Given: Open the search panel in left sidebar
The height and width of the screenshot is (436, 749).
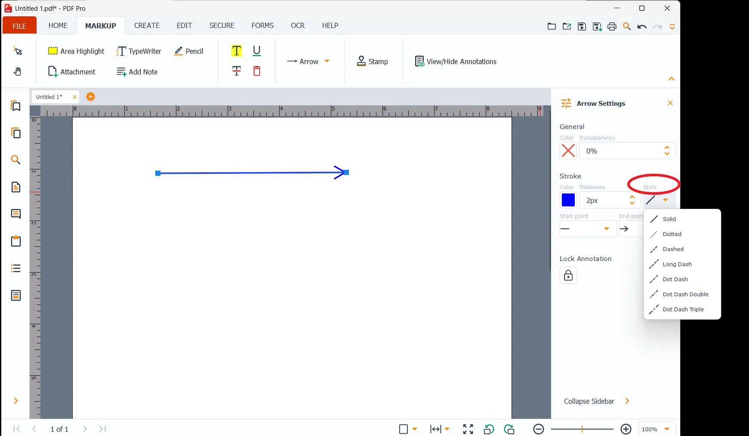Looking at the screenshot, I should (x=16, y=160).
